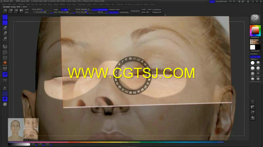Toggle the L.Sym local symmetry button
The height and width of the screenshot is (147, 263).
coord(5,80)
